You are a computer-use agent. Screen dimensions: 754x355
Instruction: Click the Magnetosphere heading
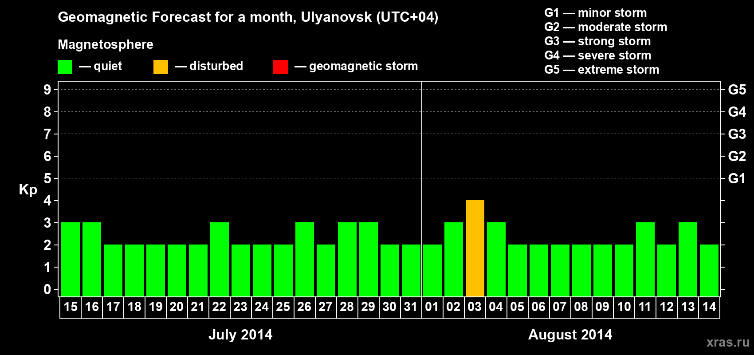pos(106,45)
